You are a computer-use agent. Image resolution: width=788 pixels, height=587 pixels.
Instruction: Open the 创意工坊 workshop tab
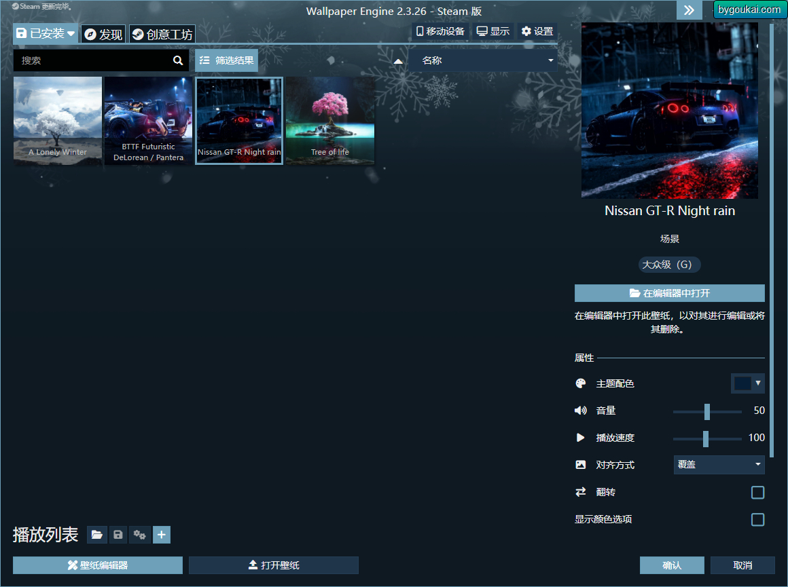(x=162, y=34)
